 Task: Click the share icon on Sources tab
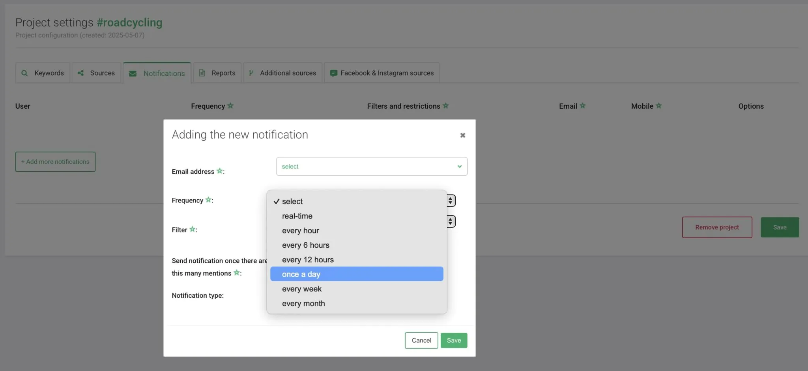80,73
